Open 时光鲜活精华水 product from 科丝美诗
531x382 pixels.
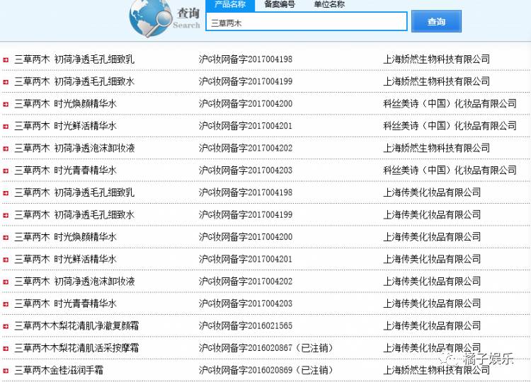65,126
